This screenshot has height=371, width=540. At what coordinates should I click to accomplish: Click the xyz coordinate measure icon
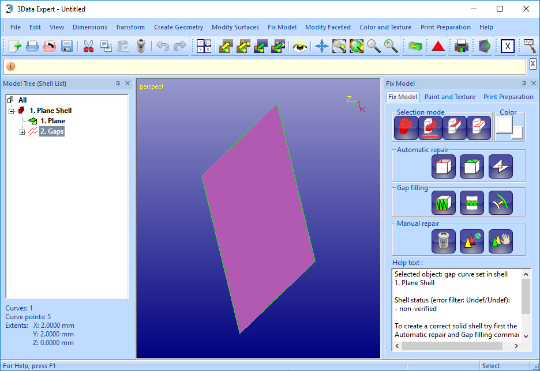pos(529,46)
